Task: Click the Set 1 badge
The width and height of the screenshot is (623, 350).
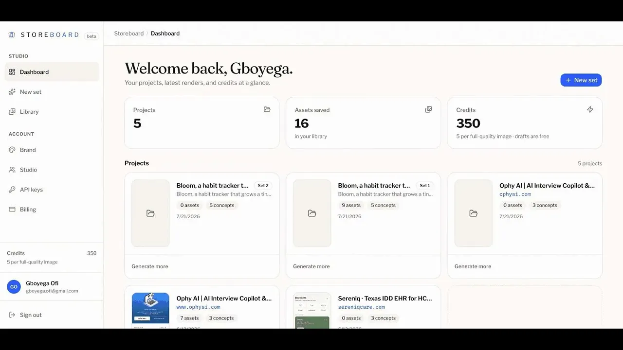Action: coord(424,186)
